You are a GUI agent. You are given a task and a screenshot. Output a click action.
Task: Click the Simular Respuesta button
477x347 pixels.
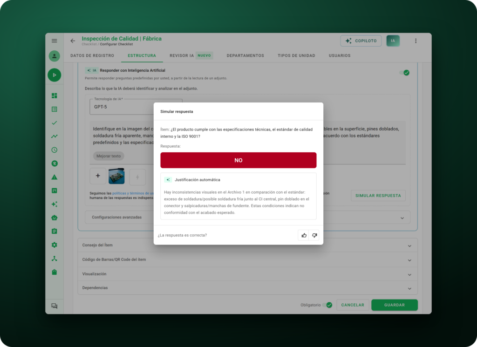(378, 196)
